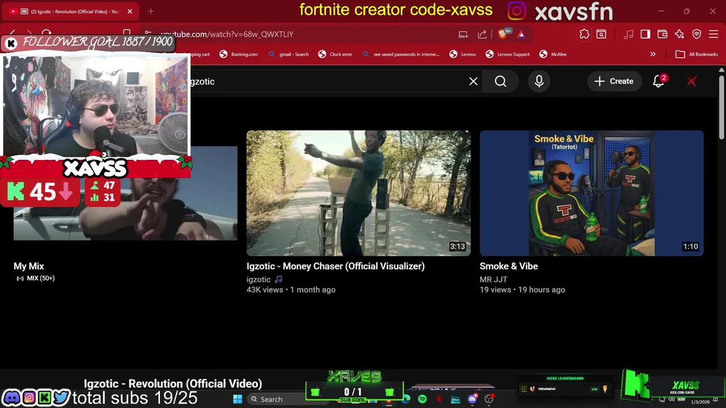Open Spotify from the taskbar
Viewport: 726px width, 408px height.
[422, 399]
